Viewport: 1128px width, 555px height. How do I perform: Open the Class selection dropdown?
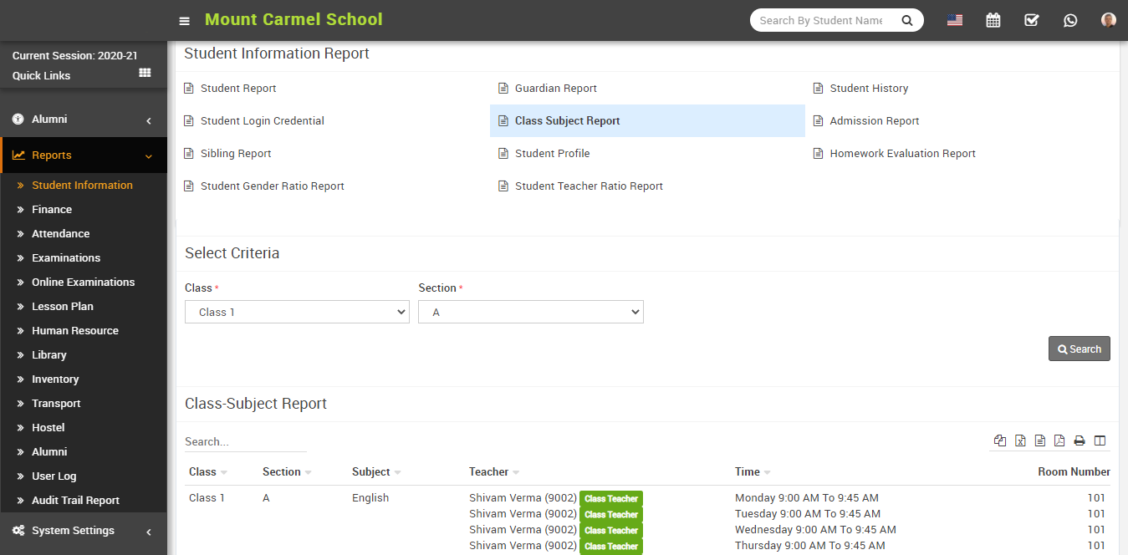[x=297, y=312]
